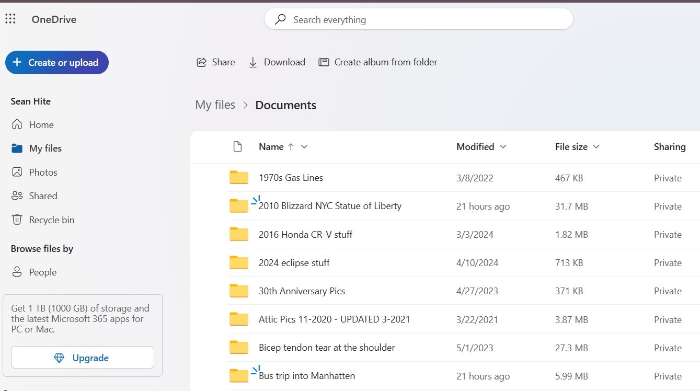Click the OneDrive title text

(54, 19)
